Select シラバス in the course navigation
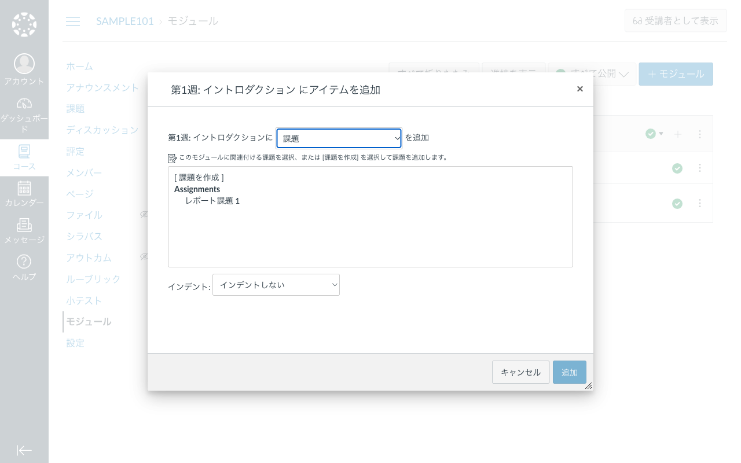741x463 pixels. (85, 236)
